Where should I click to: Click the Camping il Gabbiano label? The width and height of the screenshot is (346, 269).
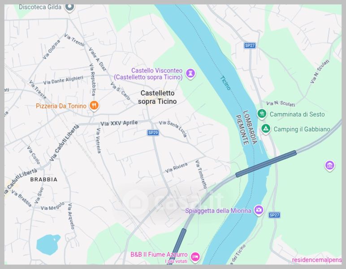tap(302, 129)
